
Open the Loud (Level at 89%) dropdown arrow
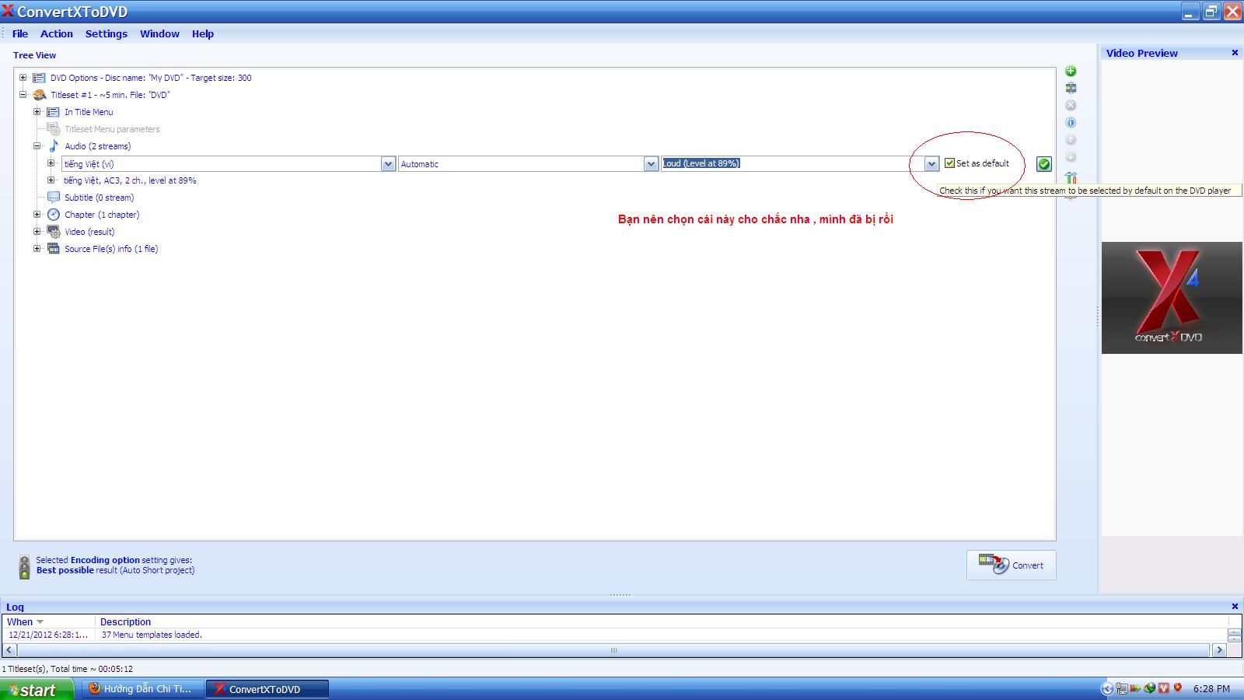[931, 164]
